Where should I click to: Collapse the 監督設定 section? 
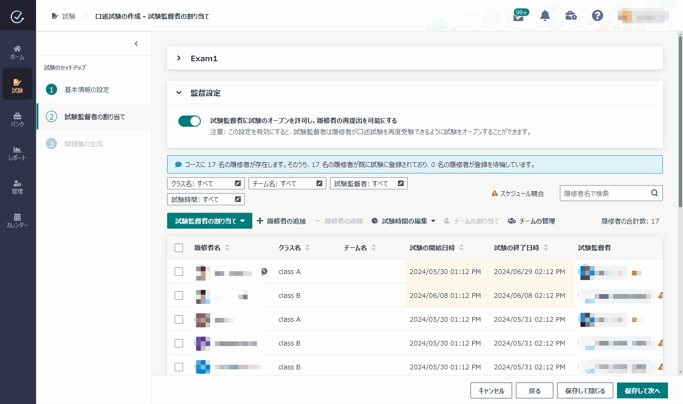(x=179, y=93)
